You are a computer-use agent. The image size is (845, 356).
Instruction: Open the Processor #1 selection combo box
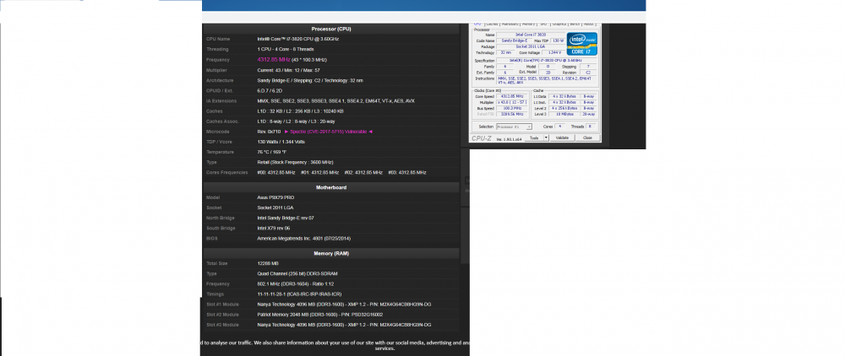coord(514,127)
